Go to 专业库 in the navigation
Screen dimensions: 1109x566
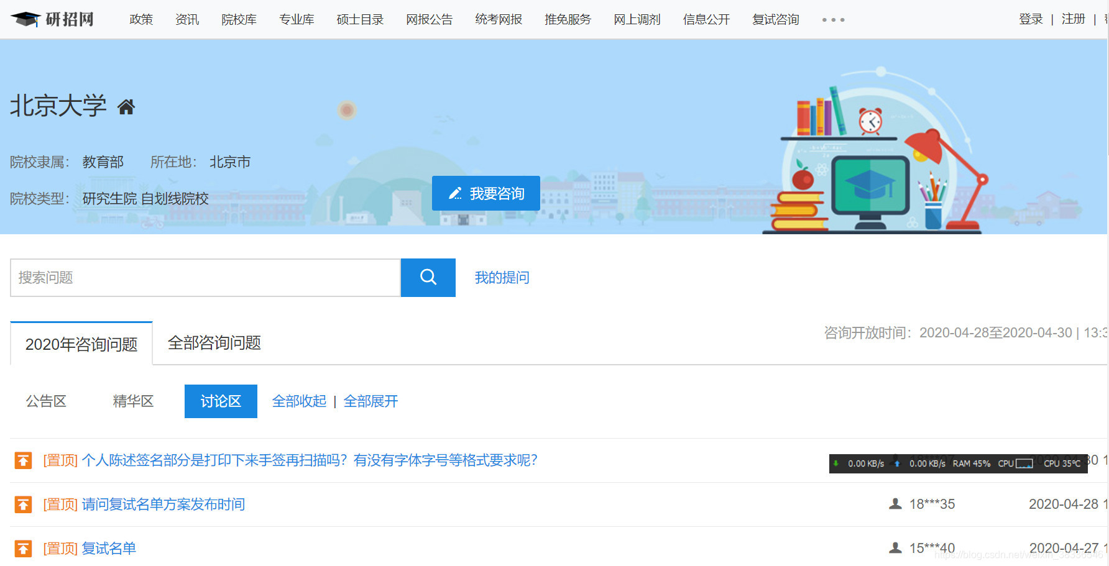[x=297, y=19]
